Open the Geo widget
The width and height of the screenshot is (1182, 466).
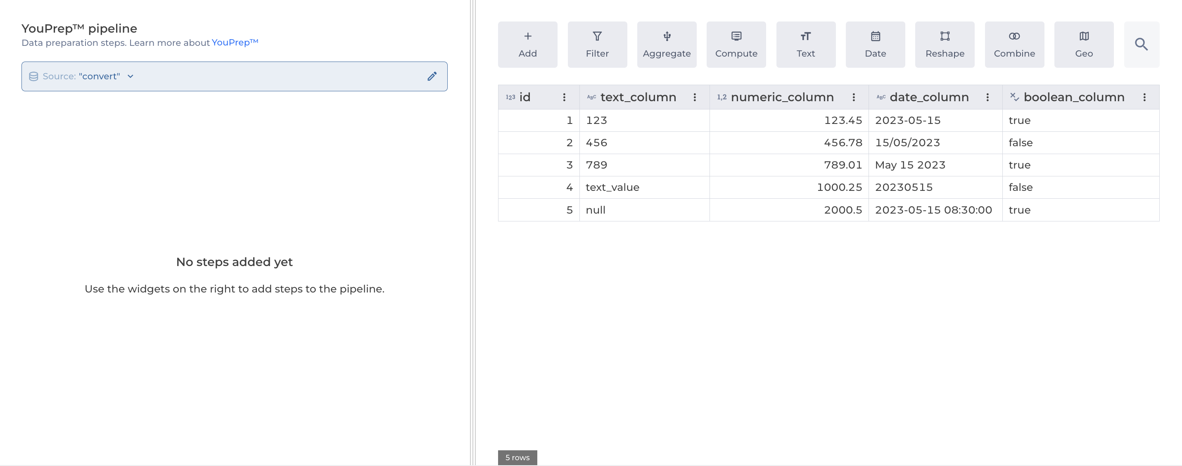(x=1083, y=45)
